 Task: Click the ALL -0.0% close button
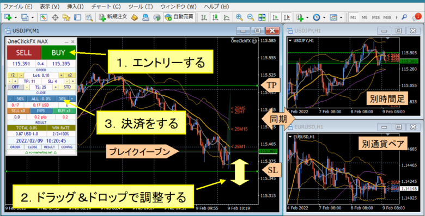pyautogui.click(x=41, y=99)
